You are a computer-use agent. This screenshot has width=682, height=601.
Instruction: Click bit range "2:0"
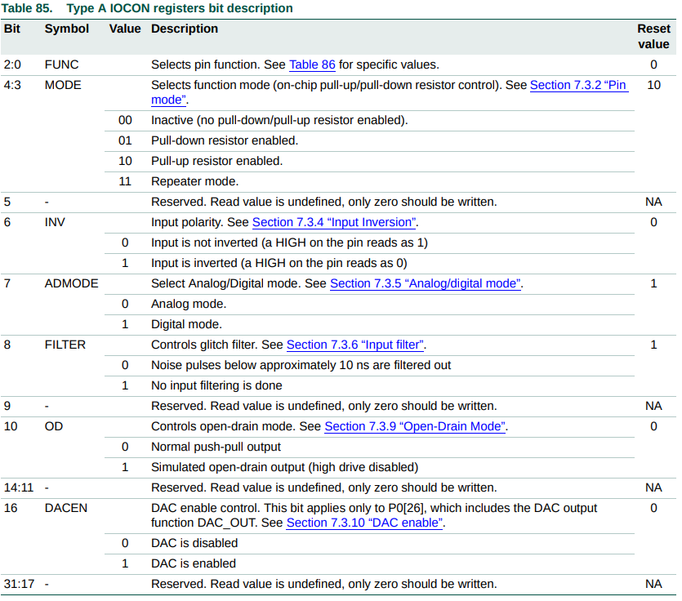(12, 65)
